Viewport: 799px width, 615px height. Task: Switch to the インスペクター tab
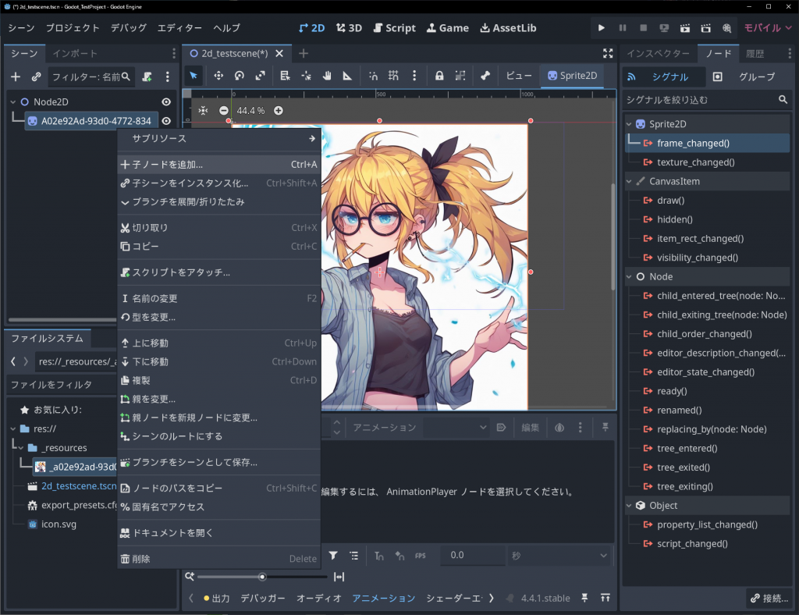(x=658, y=54)
